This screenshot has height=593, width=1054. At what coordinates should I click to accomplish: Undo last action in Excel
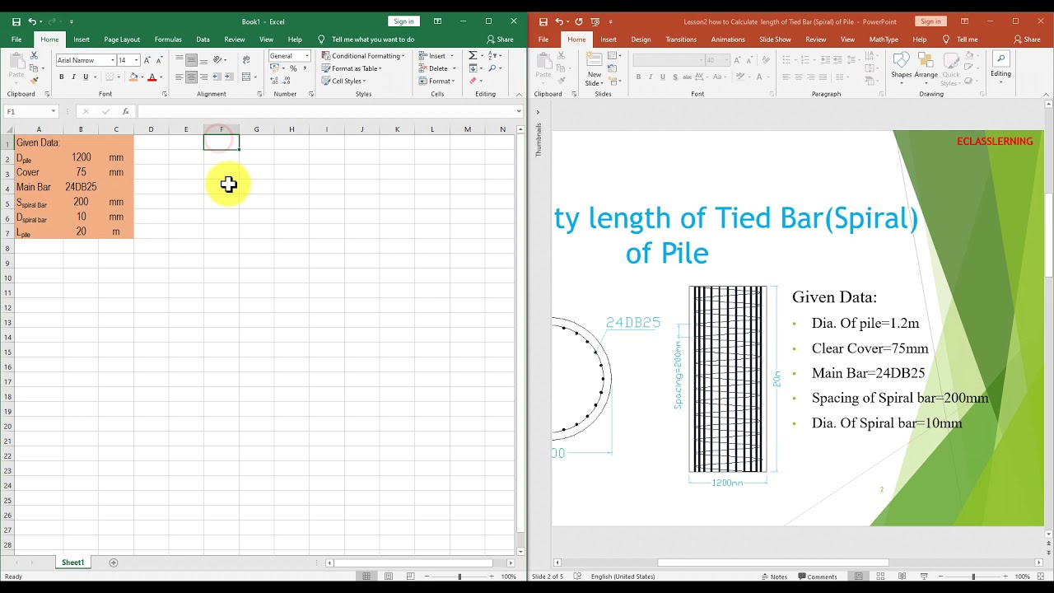coord(32,21)
